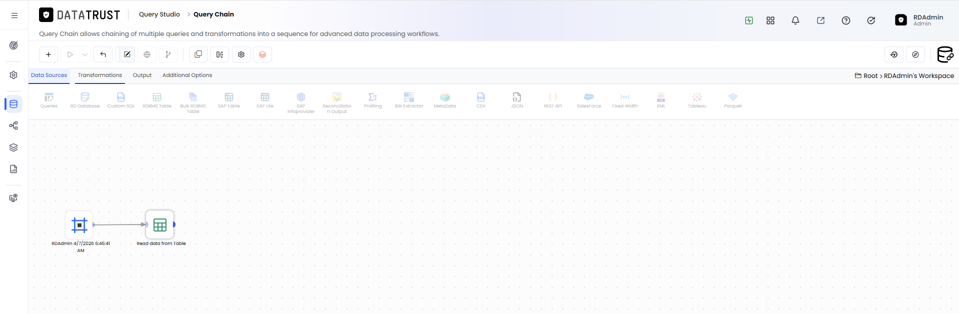The width and height of the screenshot is (959, 314).
Task: Click the green activity monitor icon
Action: [x=749, y=20]
